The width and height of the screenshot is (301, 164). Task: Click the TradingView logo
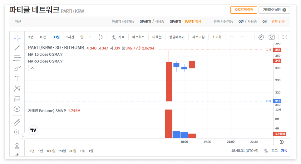33,130
